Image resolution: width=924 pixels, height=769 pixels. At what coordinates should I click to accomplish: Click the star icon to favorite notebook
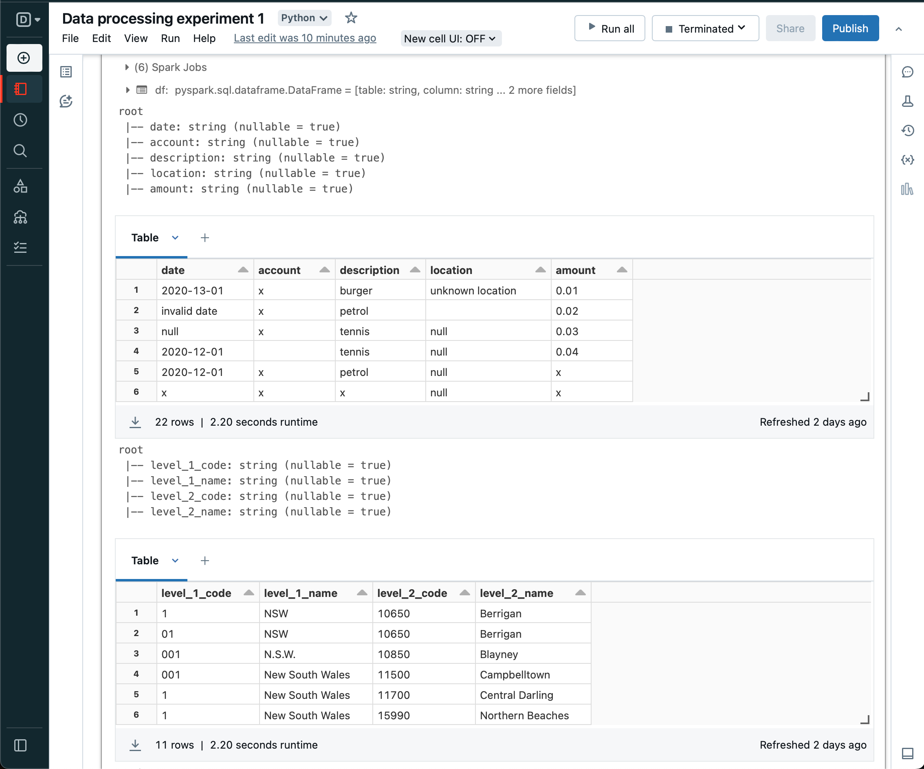tap(351, 18)
